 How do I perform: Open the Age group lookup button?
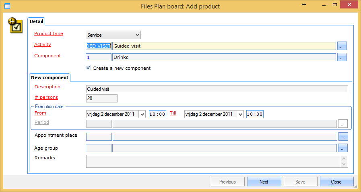pyautogui.click(x=342, y=148)
